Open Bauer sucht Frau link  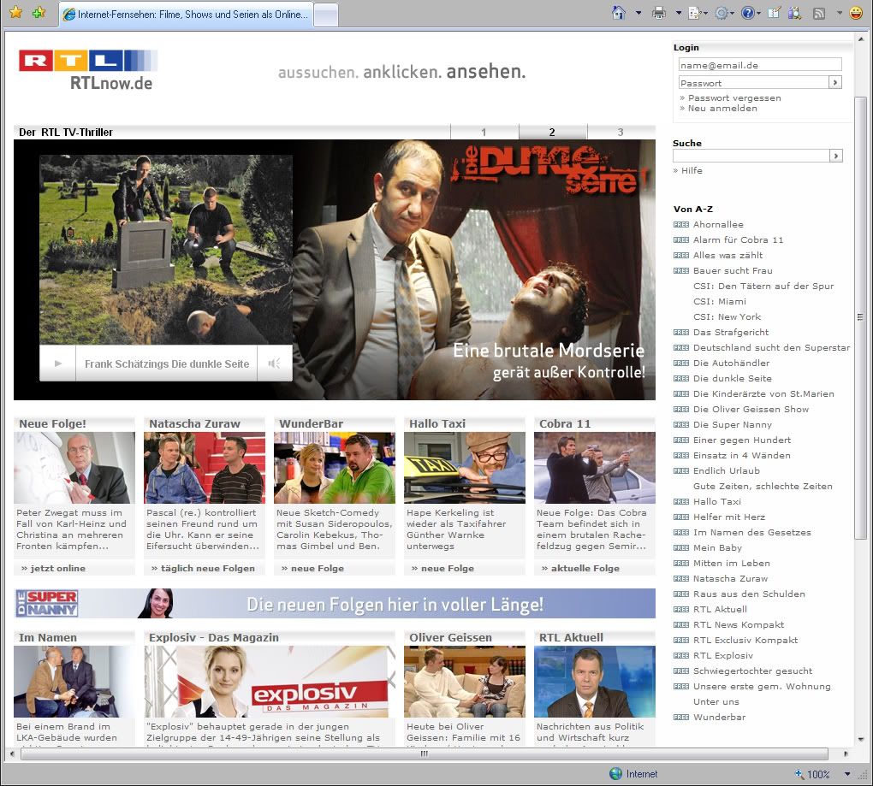(x=733, y=271)
